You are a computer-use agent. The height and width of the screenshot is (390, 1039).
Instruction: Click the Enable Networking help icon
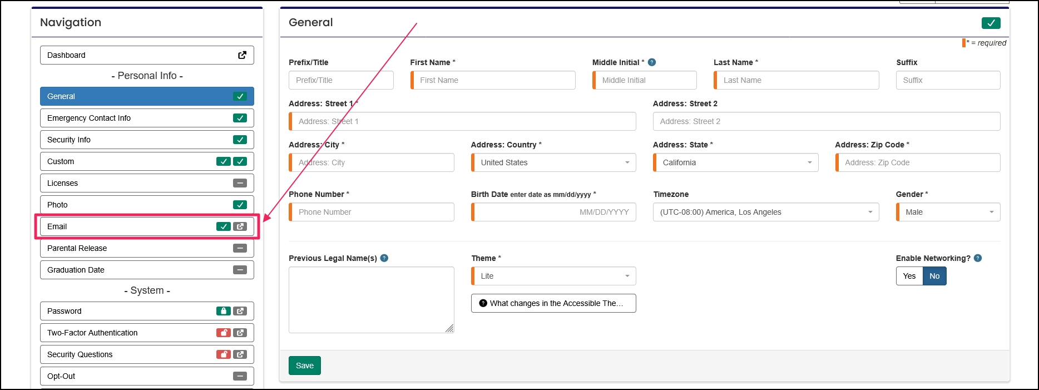pyautogui.click(x=978, y=258)
